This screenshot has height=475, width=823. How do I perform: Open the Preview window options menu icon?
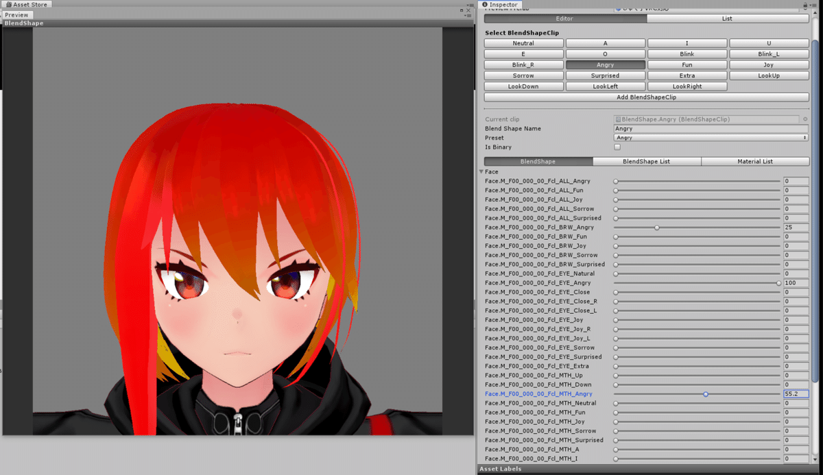tap(470, 14)
